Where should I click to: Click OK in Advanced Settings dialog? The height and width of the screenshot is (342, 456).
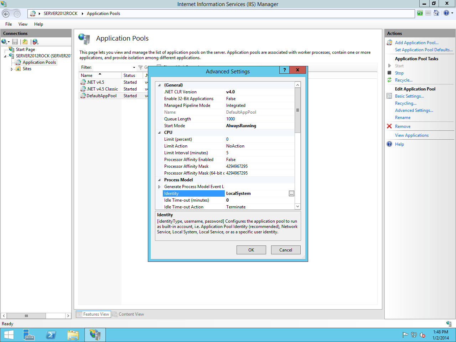point(251,250)
